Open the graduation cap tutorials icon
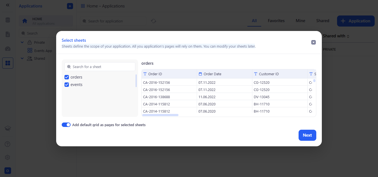This screenshot has height=177, width=378. tap(8, 128)
